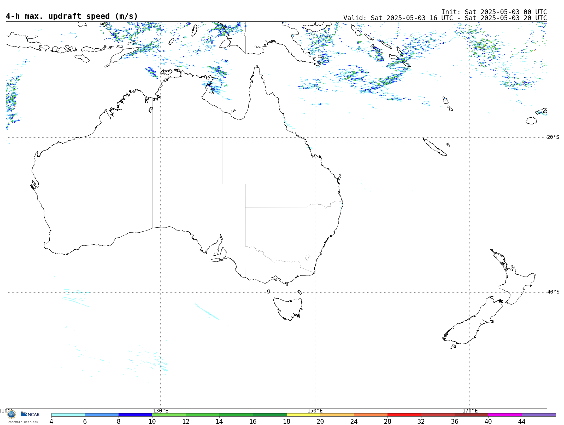This screenshot has height=425, width=564.
Task: Click the 170°E longitude label
Action: 470,411
